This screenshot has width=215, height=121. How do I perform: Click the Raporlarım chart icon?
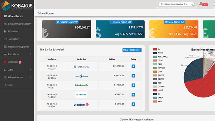point(5,54)
